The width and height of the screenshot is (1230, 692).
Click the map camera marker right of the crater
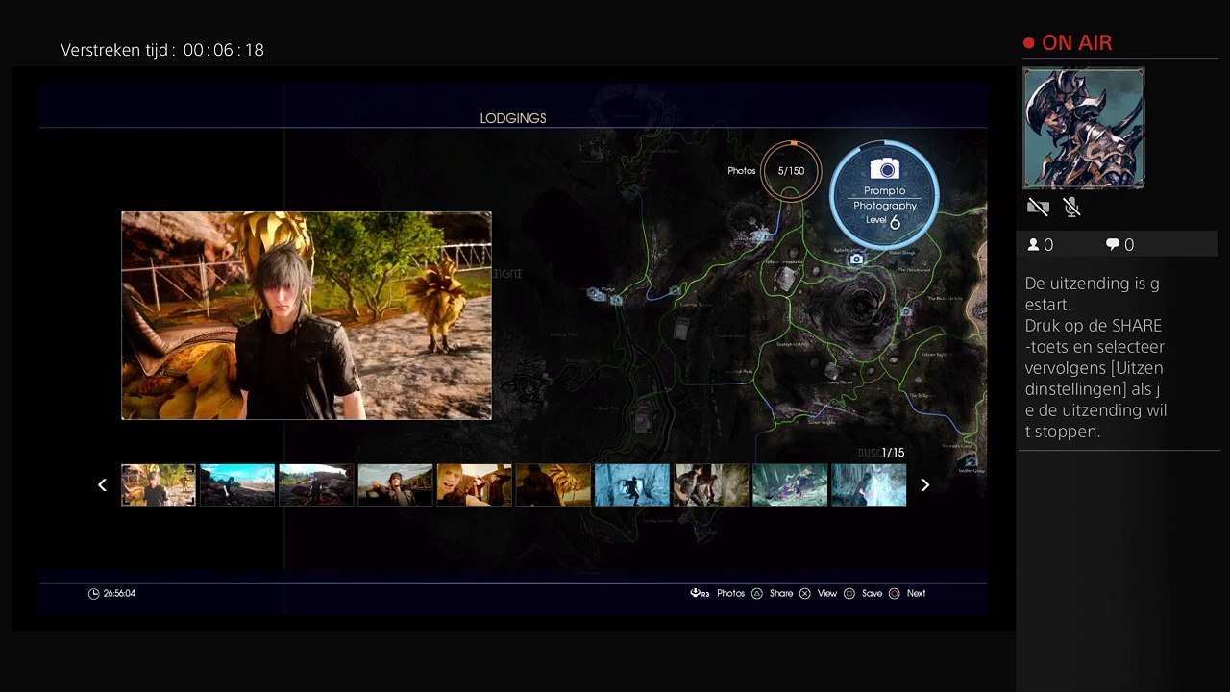pyautogui.click(x=906, y=312)
